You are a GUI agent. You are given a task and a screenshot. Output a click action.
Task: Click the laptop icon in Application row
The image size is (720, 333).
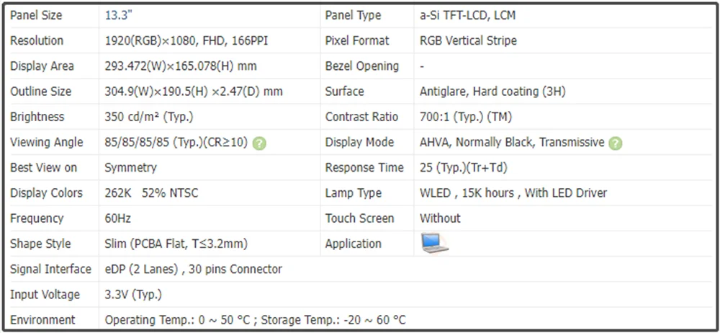coord(434,244)
